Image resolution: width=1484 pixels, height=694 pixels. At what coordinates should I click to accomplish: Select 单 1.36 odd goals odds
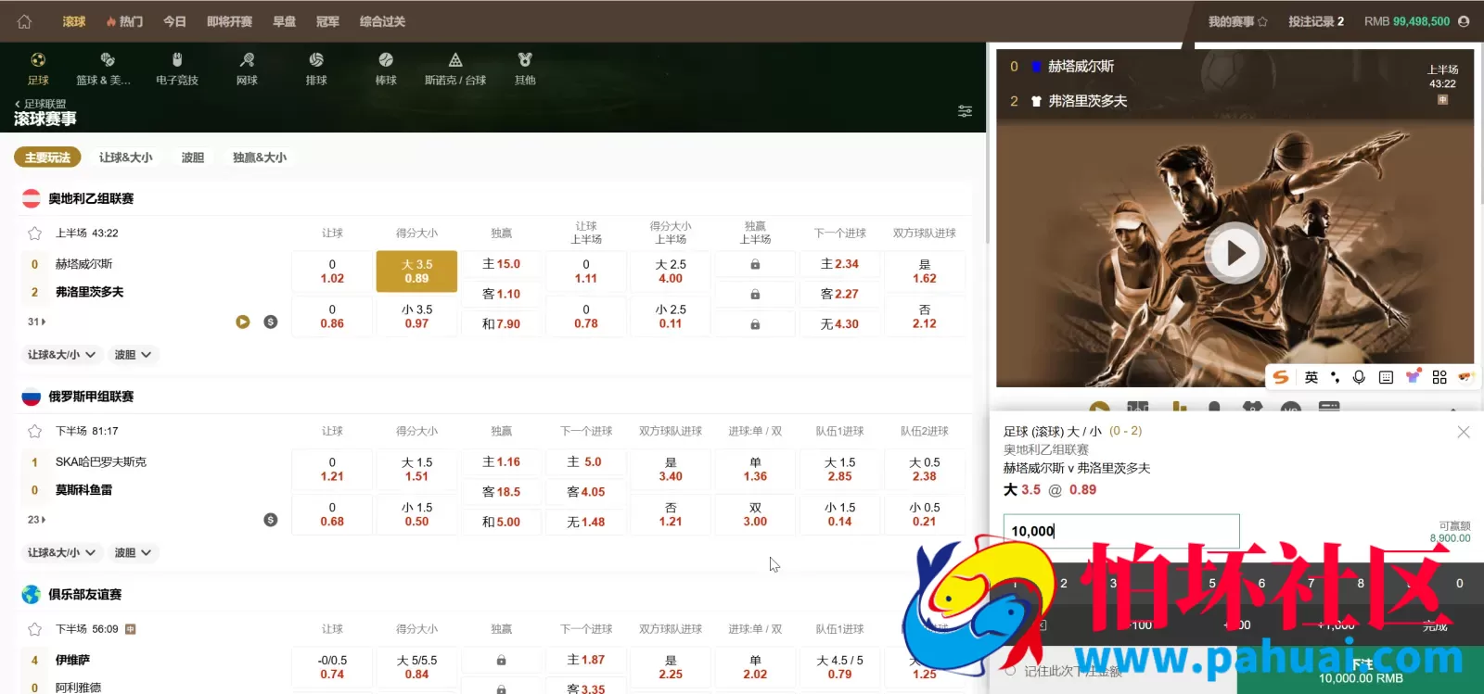point(755,469)
